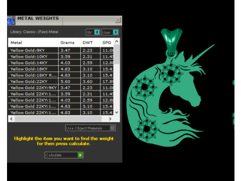This screenshot has width=241, height=181.
Task: Select the Yellow Gold:18KY R... row
Action: pyautogui.click(x=61, y=75)
